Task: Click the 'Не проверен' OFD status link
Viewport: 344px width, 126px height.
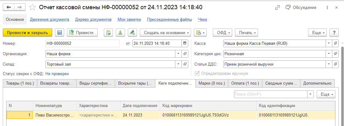Action: (57, 74)
